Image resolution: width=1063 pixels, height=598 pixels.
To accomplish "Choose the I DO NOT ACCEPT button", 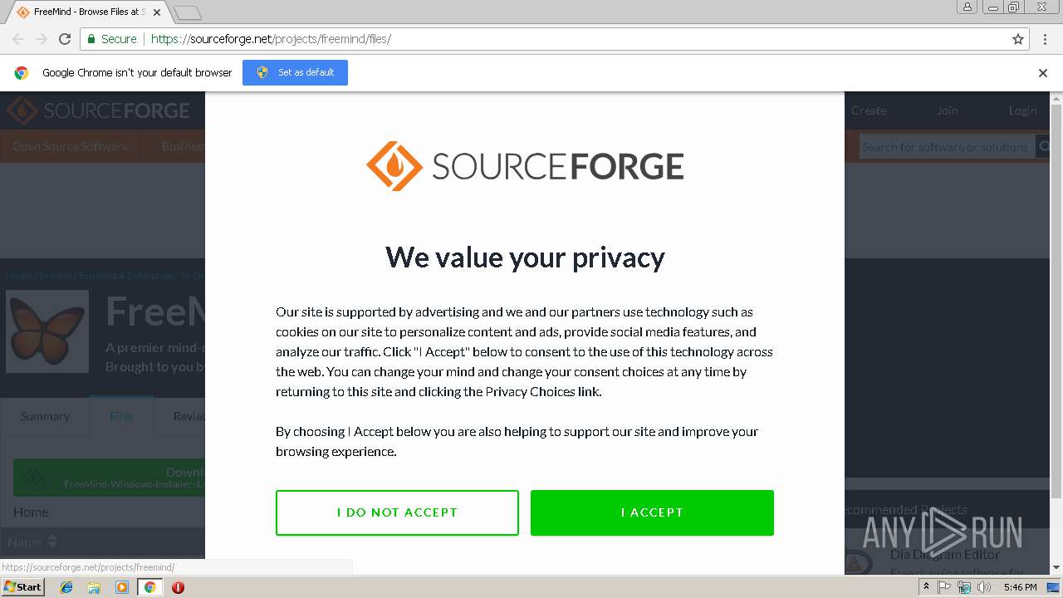I will click(397, 512).
